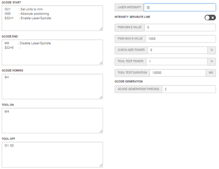The height and width of the screenshot is (169, 219).
Task: Click the Gcode Generation Threads field
Action: (189, 89)
